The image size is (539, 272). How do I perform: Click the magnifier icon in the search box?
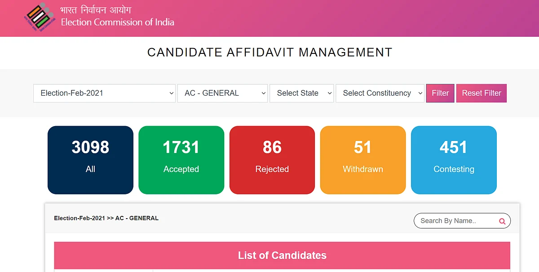pos(502,221)
